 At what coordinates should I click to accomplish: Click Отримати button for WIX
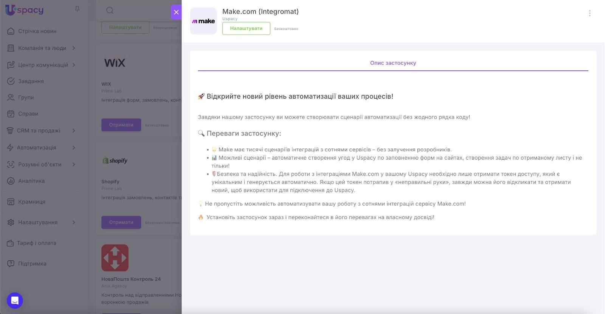point(121,125)
